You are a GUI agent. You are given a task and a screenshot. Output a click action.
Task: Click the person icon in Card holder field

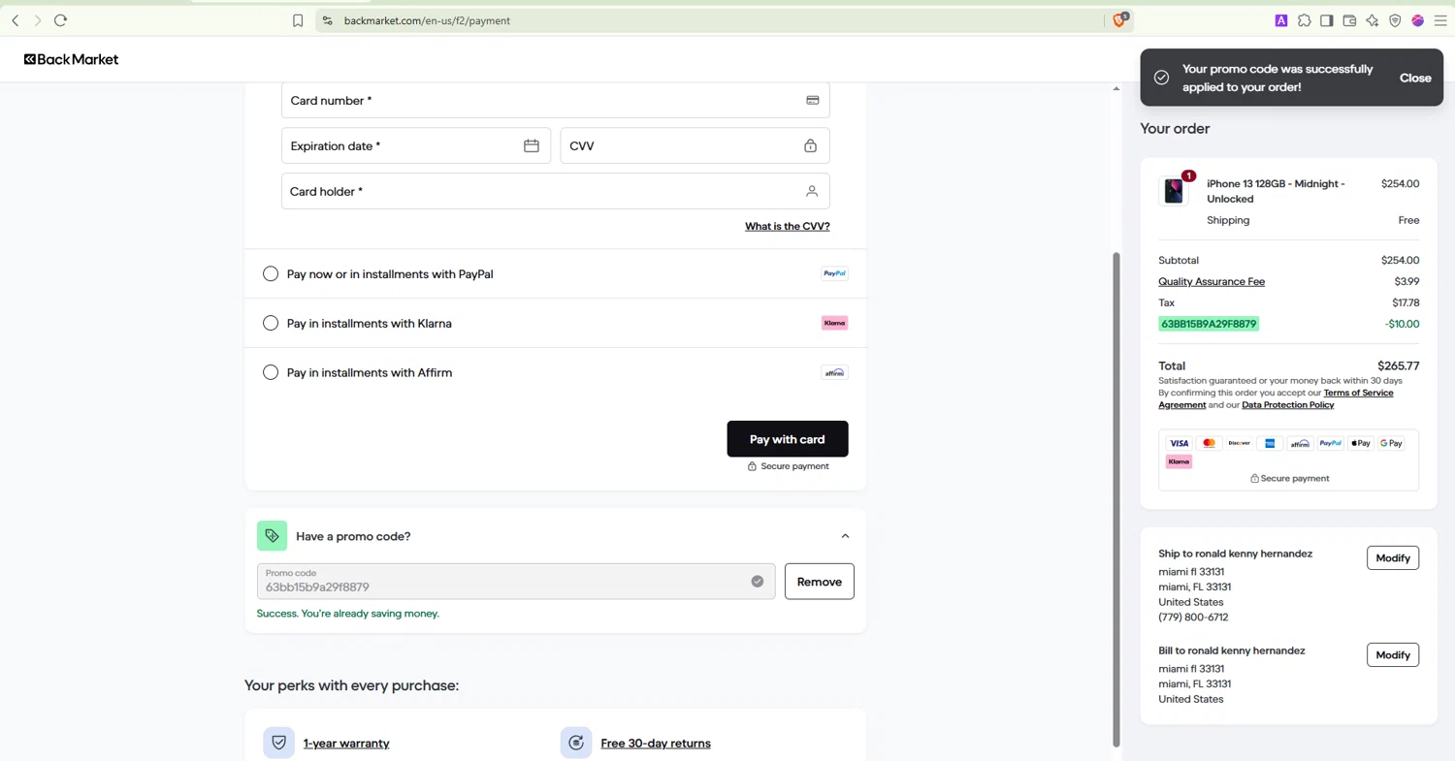pos(812,192)
